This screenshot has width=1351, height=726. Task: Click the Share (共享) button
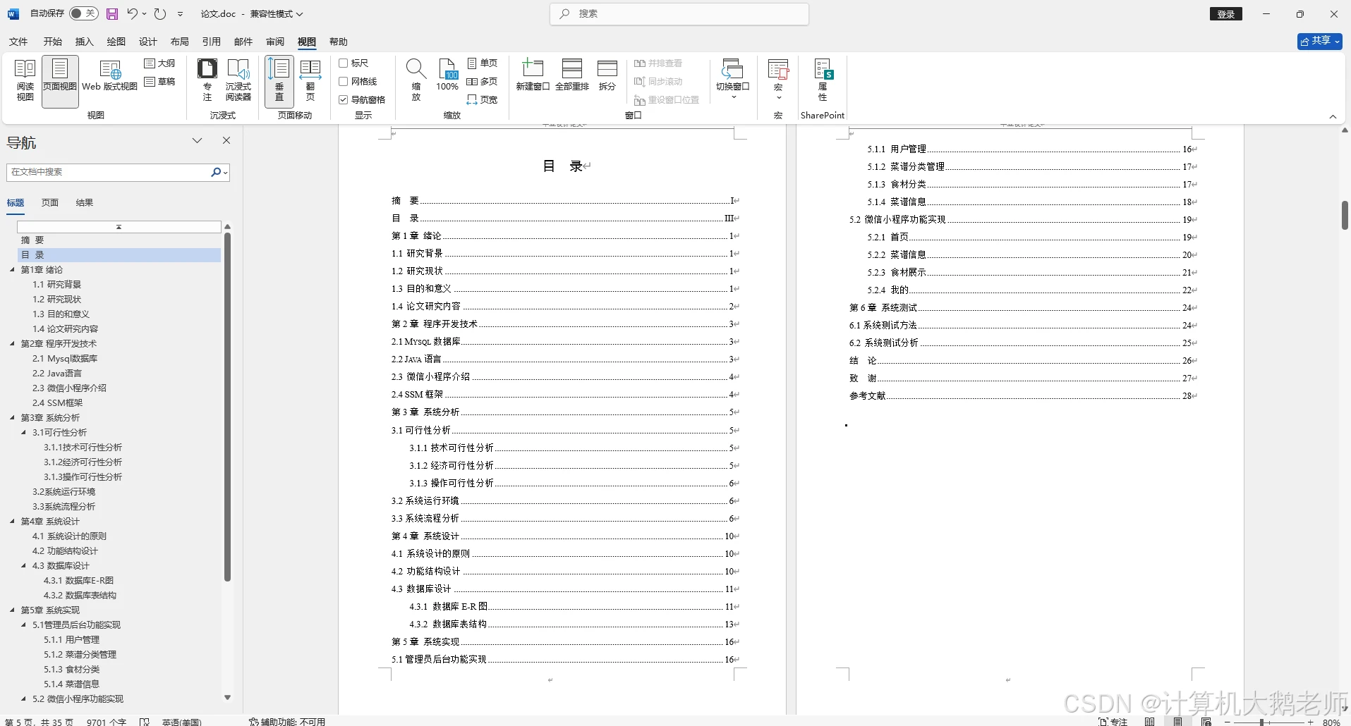point(1320,42)
